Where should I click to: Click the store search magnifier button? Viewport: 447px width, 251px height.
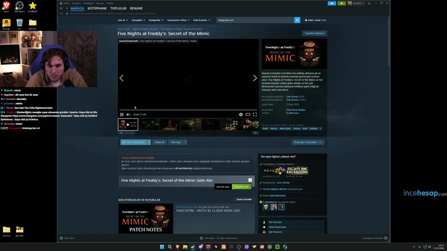pos(297,20)
